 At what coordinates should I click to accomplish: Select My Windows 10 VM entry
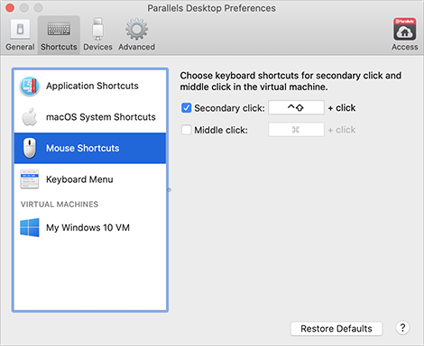tap(90, 228)
